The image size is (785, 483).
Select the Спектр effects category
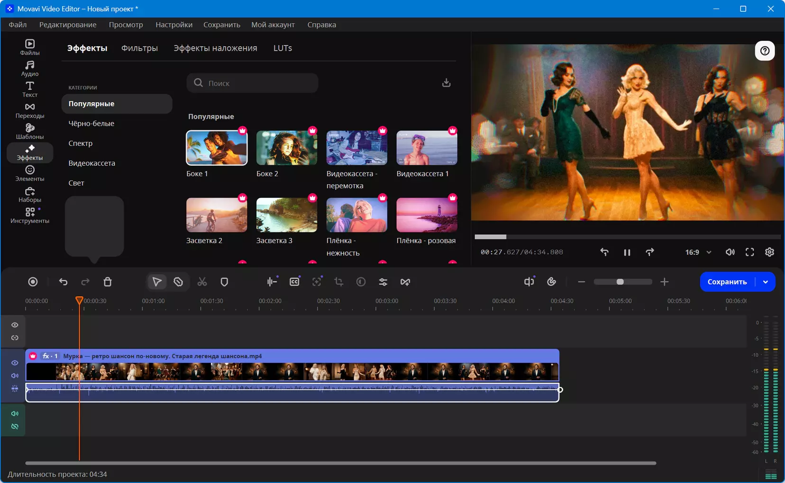coord(117,143)
